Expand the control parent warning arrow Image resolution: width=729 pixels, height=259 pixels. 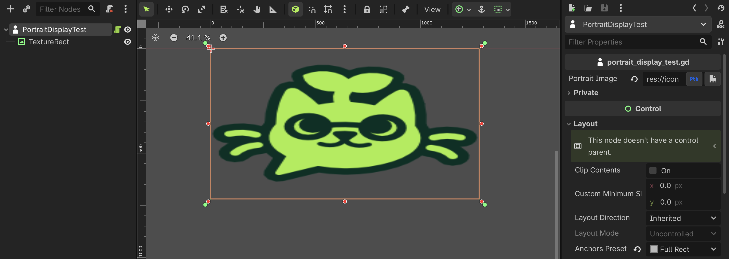[714, 146]
